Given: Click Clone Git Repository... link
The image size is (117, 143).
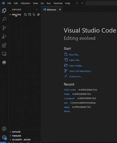Looking at the screenshot, I should click(x=78, y=71).
